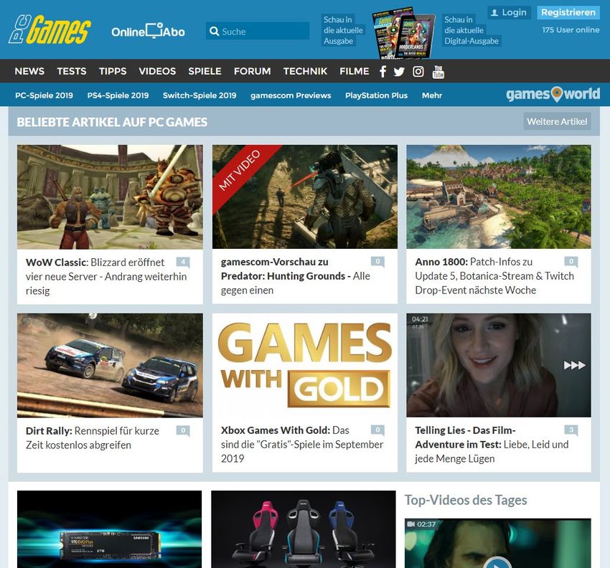Open the NEWS menu
Image resolution: width=610 pixels, height=568 pixels.
29,71
